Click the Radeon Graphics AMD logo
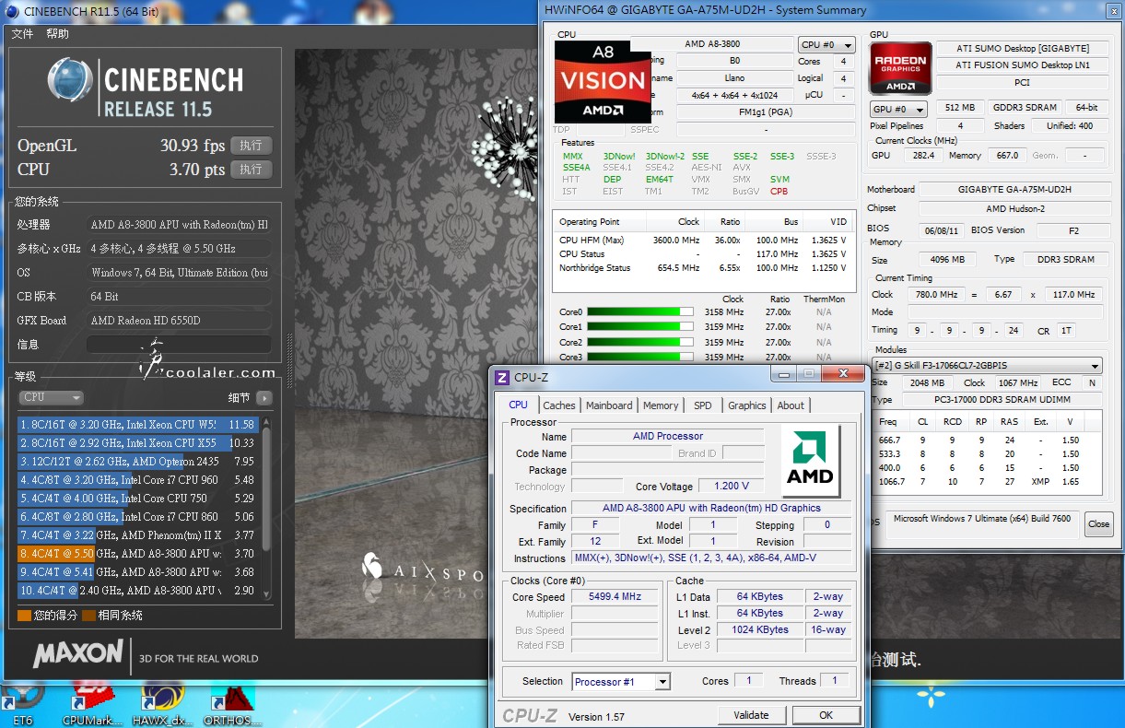 (900, 68)
